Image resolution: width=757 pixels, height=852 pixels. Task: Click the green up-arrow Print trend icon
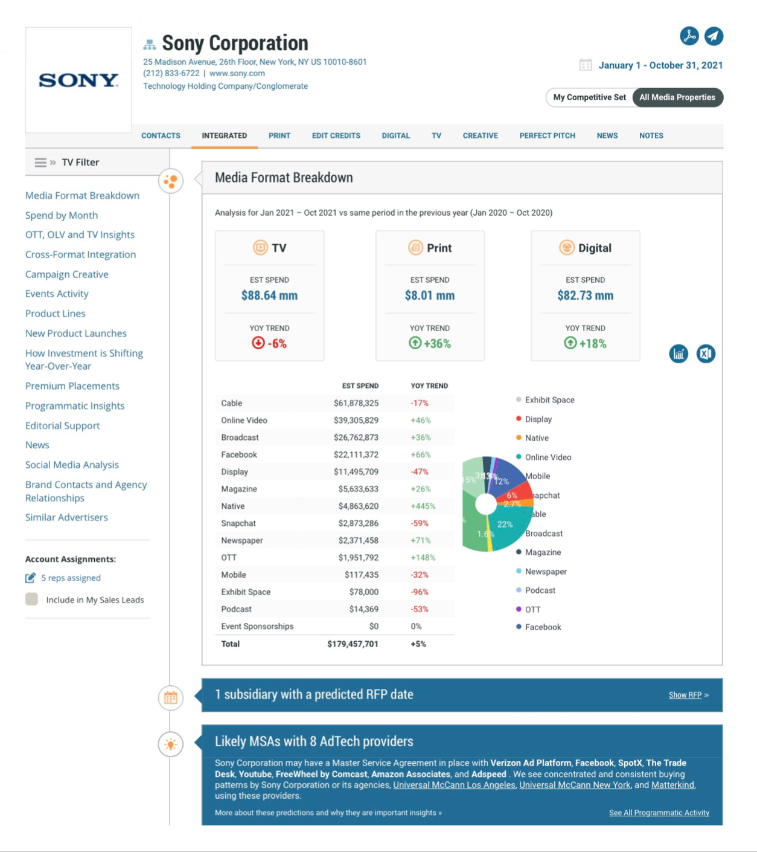(415, 343)
